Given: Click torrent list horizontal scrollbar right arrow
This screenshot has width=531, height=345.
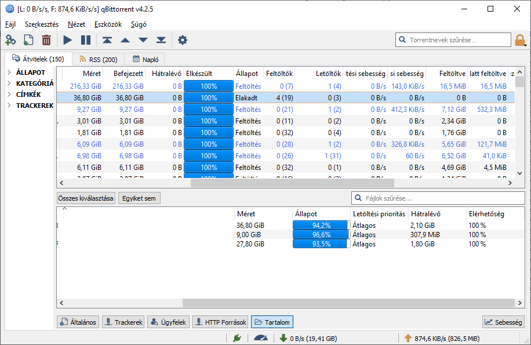Looking at the screenshot, I should [510, 183].
